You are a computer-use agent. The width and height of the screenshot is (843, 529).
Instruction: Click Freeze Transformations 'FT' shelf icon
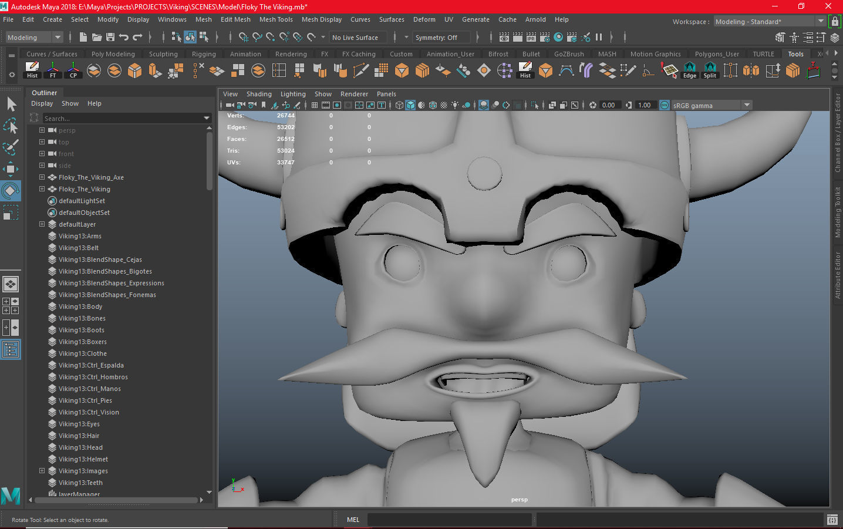(53, 70)
